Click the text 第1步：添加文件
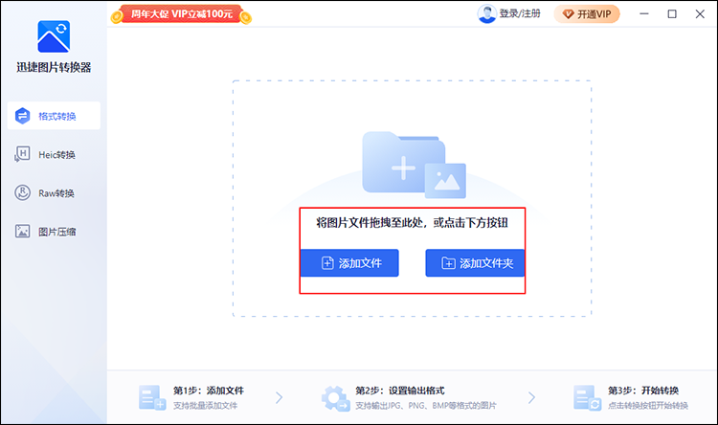The height and width of the screenshot is (425, 718). coord(209,391)
